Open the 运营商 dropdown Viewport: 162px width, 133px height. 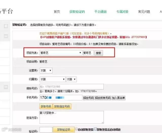(x=46, y=71)
